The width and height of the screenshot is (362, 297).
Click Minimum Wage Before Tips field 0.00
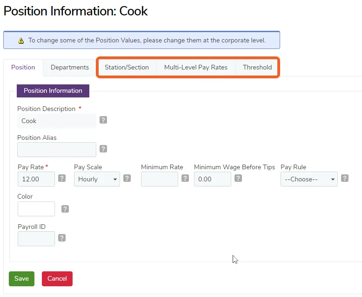coord(213,179)
